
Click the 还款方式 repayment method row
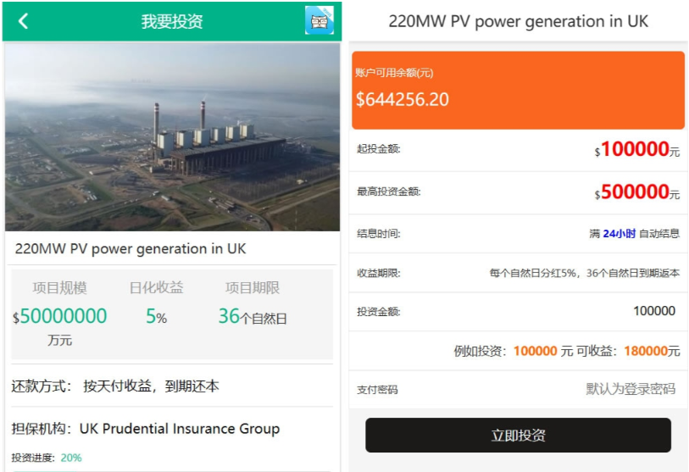pyautogui.click(x=115, y=386)
